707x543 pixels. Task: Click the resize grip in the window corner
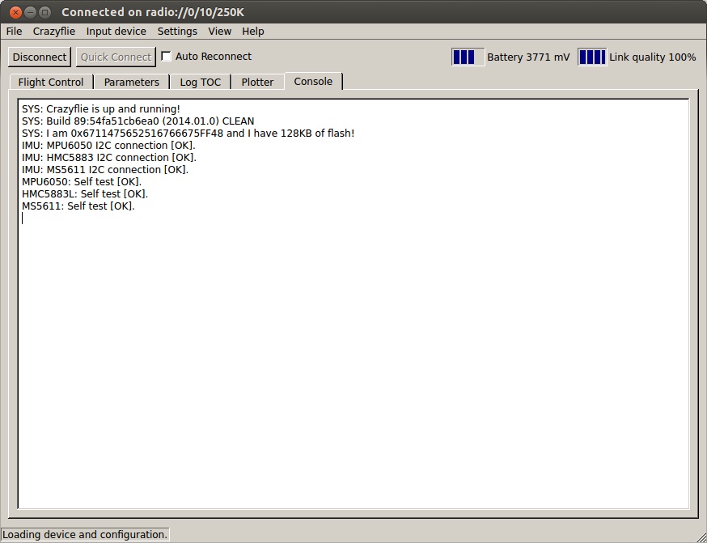click(701, 537)
